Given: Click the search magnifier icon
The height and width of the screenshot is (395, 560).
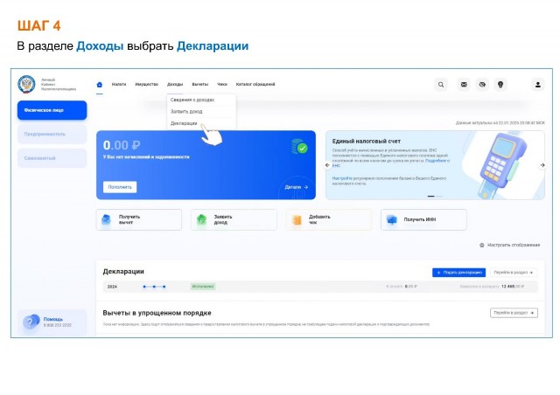Looking at the screenshot, I should click(x=441, y=85).
